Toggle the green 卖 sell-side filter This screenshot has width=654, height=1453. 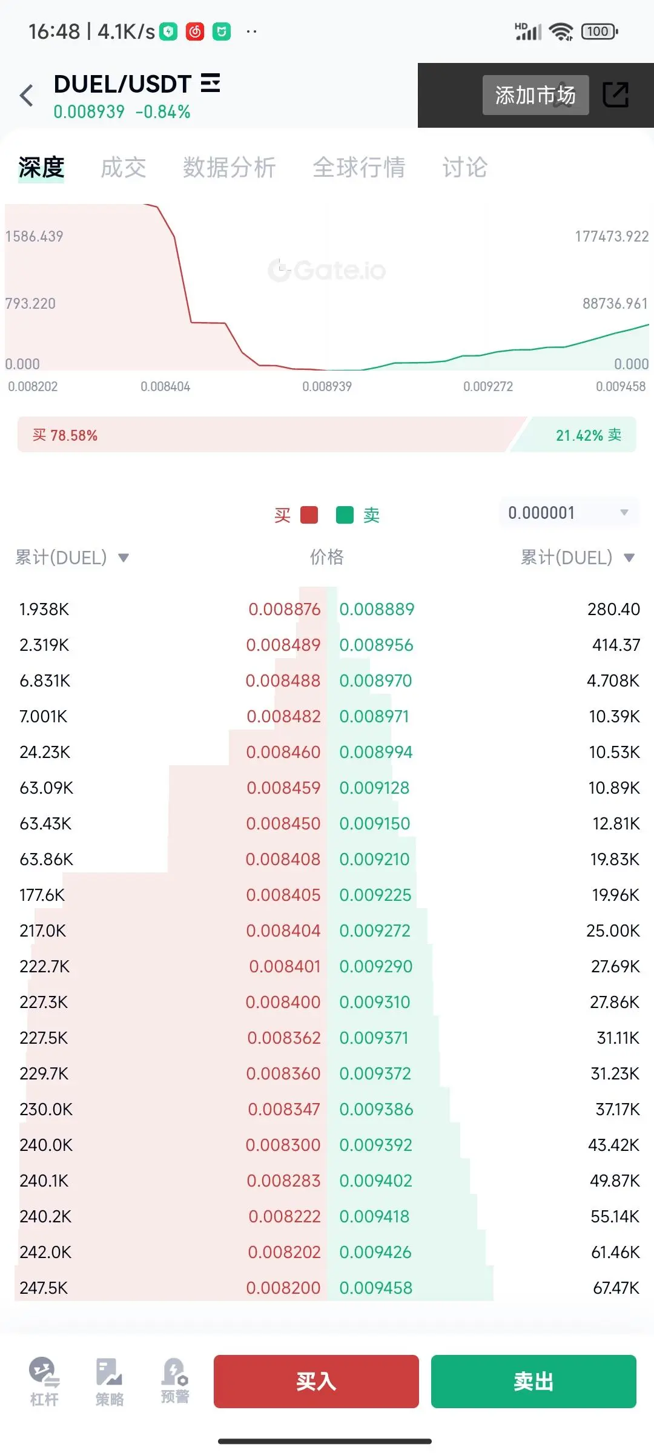coord(358,515)
